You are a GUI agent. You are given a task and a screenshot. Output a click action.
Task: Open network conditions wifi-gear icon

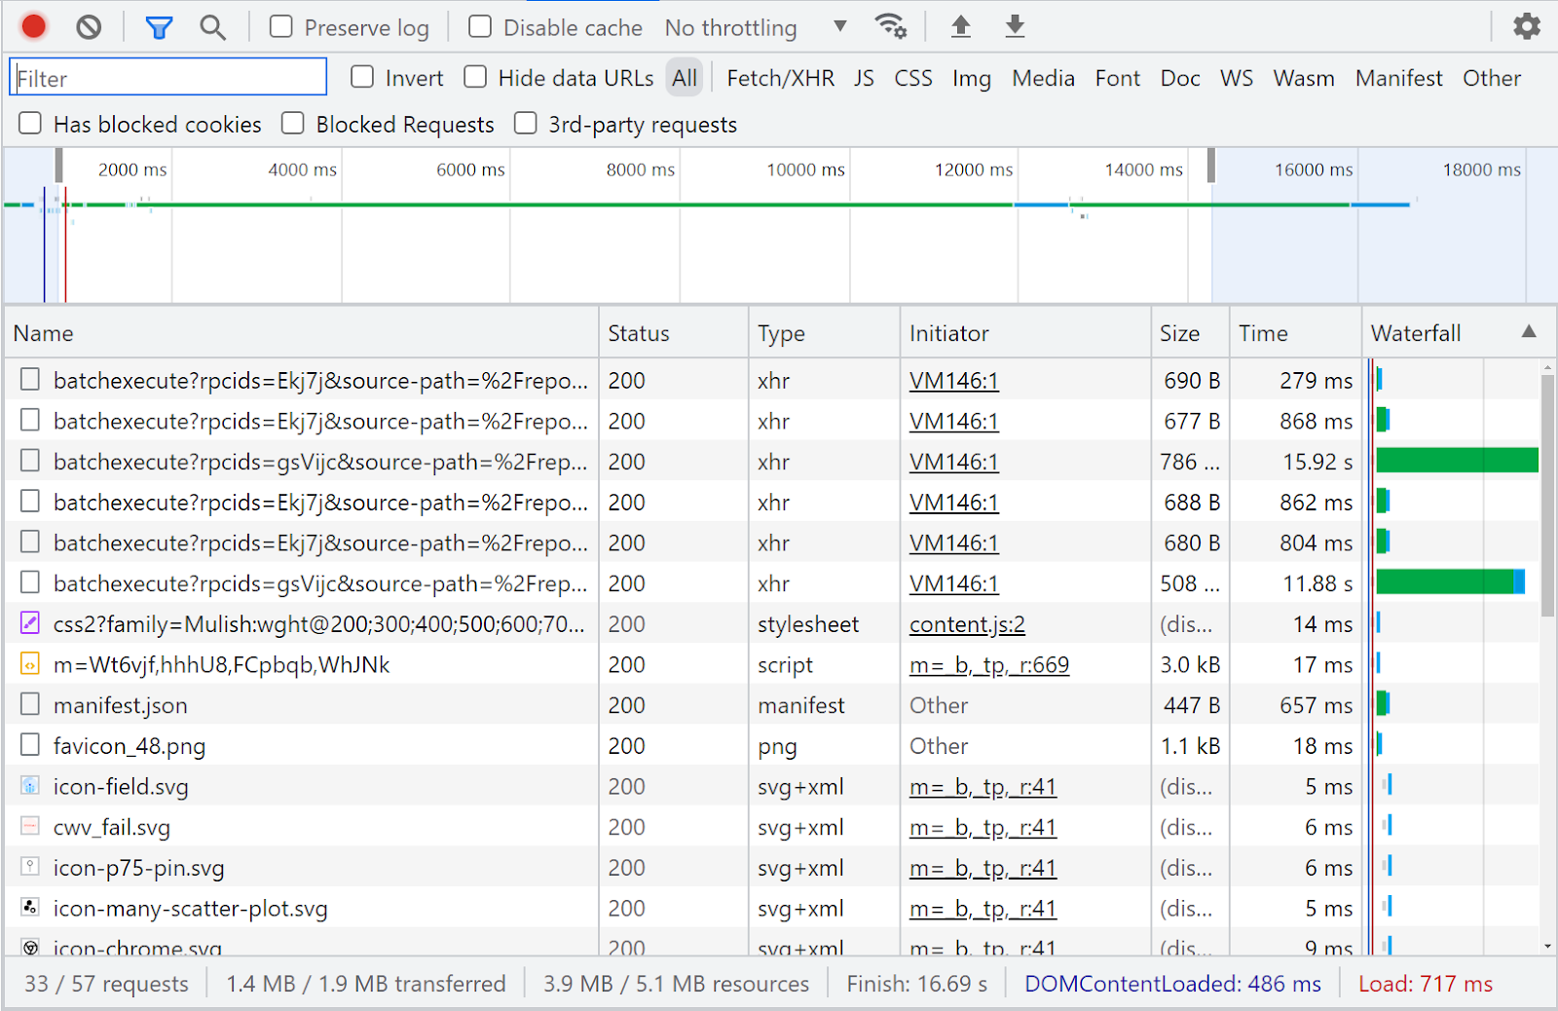[890, 26]
